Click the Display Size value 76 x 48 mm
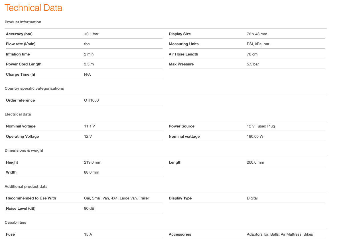337x243 pixels. (257, 34)
